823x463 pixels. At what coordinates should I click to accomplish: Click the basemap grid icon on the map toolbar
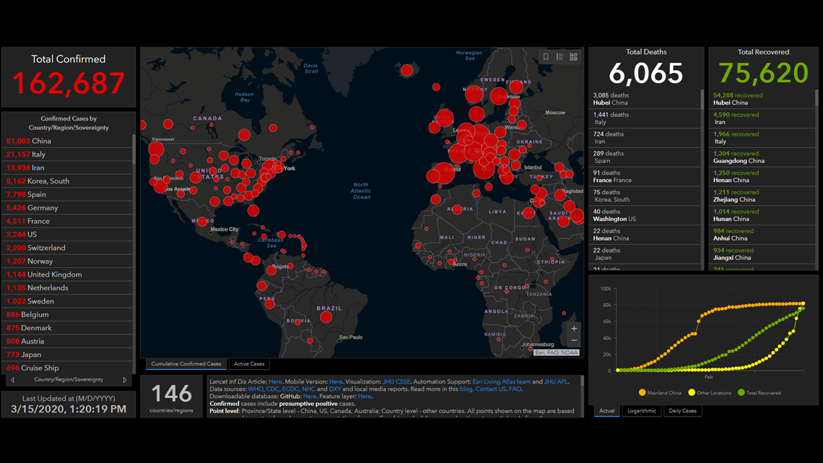point(573,57)
